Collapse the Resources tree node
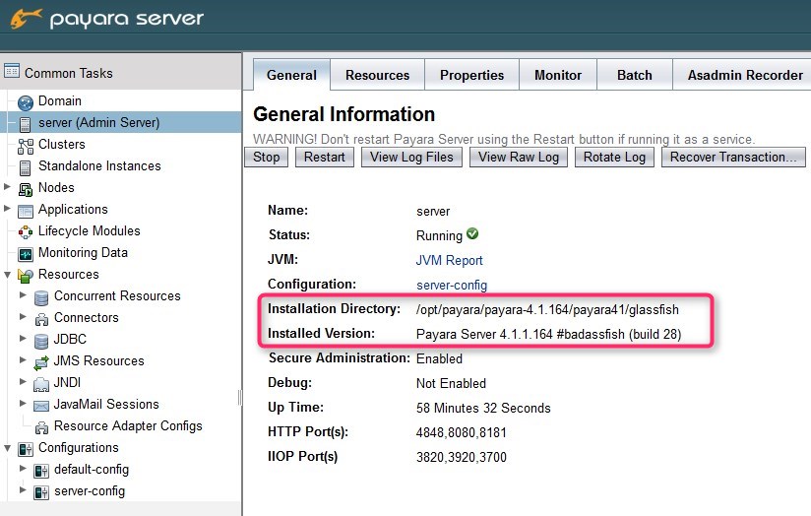The image size is (811, 516). 7,275
